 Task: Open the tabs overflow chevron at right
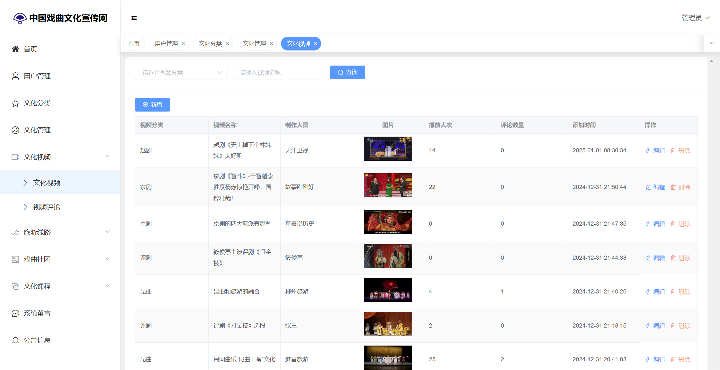(712, 43)
